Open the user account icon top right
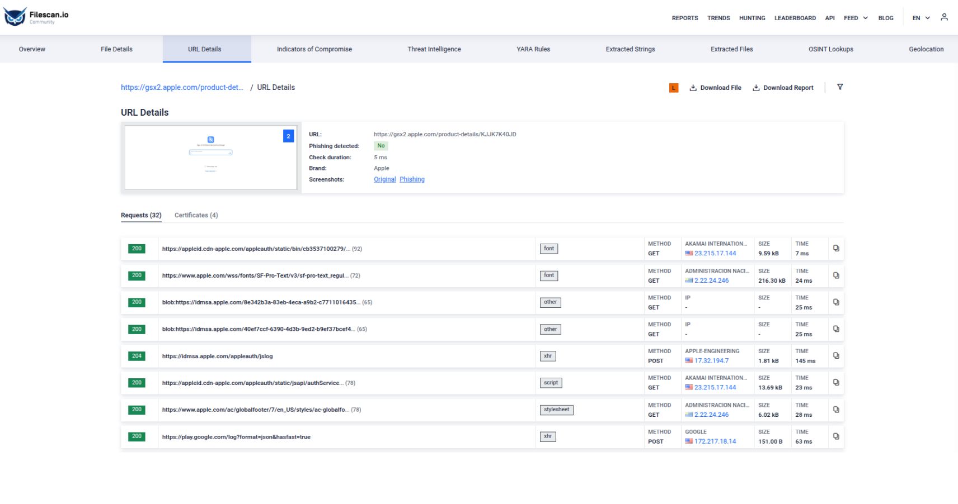 [944, 17]
